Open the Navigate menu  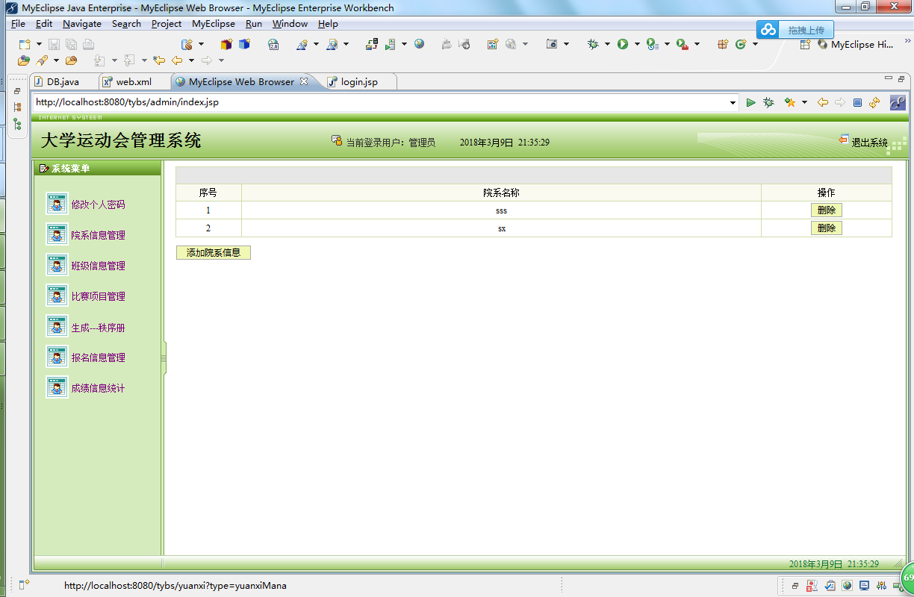pos(82,24)
